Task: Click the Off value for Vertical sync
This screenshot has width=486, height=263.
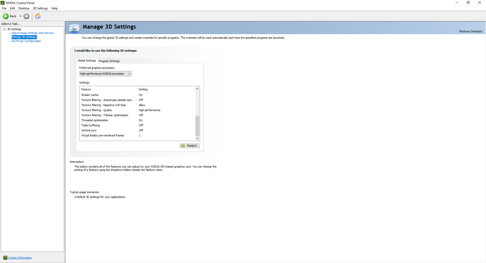Action: [x=141, y=130]
